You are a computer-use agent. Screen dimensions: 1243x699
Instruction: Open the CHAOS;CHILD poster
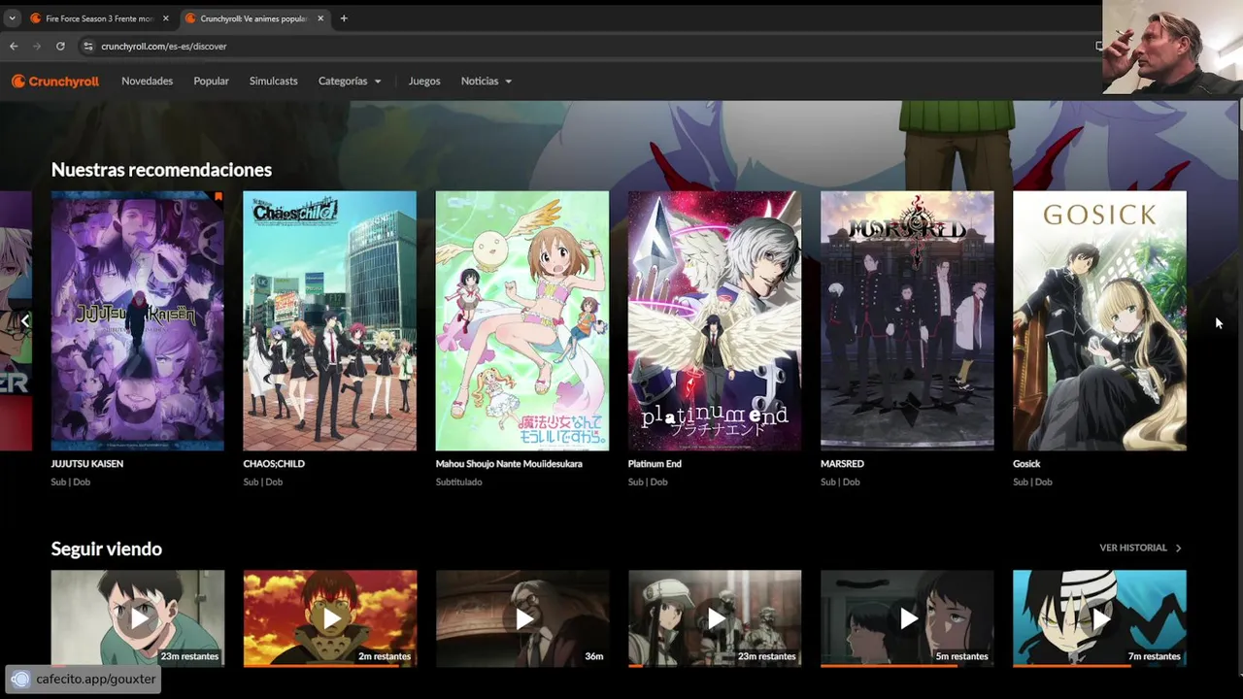point(329,320)
